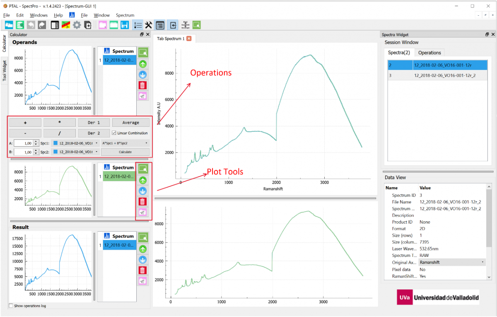Click the coefficient A input field
This screenshot has width=497, height=317.
click(x=24, y=143)
